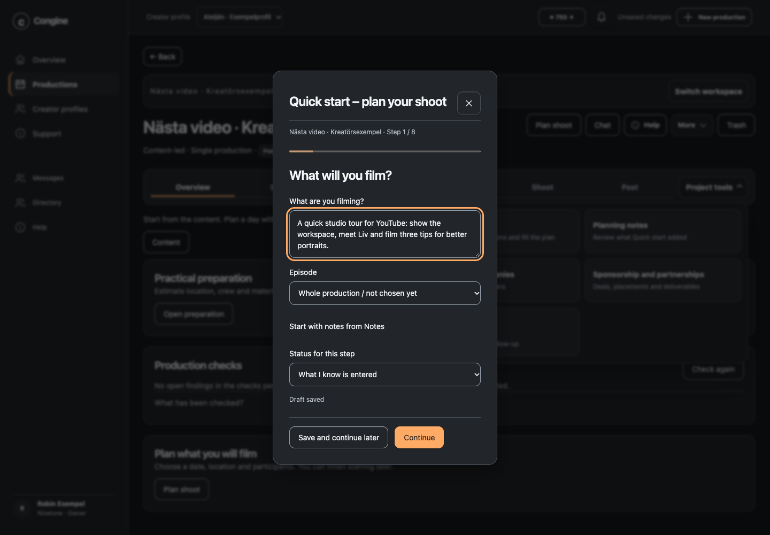The height and width of the screenshot is (535, 770).
Task: Click the Chat toolbar button
Action: [x=602, y=125]
